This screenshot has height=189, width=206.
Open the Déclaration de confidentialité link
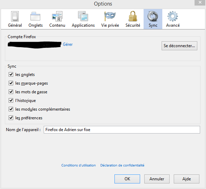pos(122,165)
